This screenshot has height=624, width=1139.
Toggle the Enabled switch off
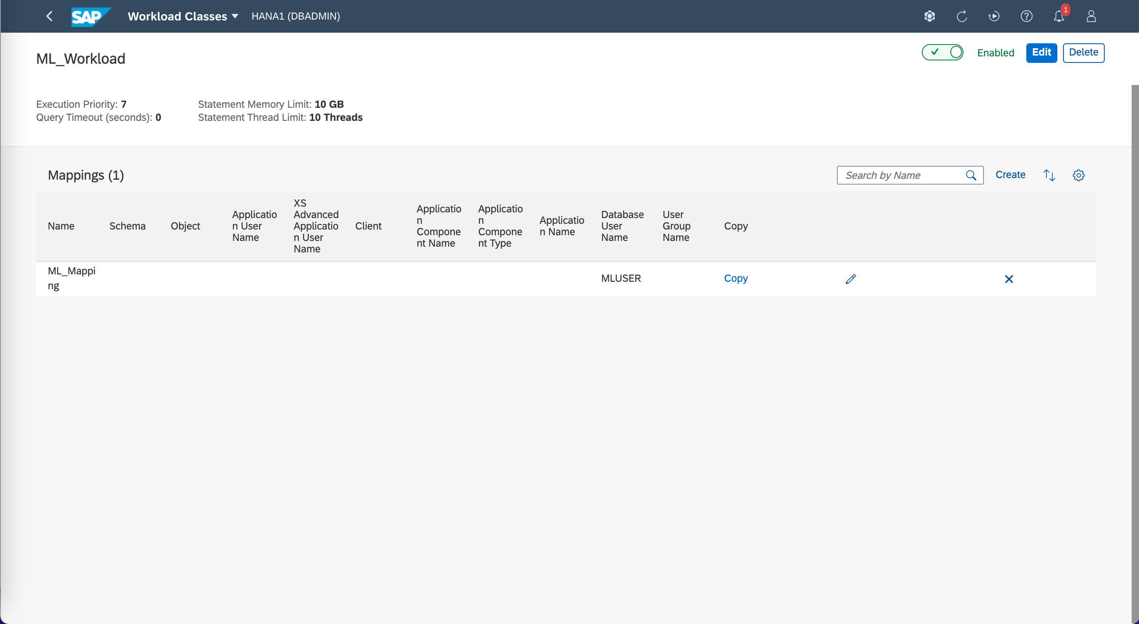click(942, 52)
